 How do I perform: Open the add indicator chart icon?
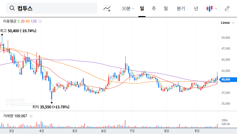(107, 8)
